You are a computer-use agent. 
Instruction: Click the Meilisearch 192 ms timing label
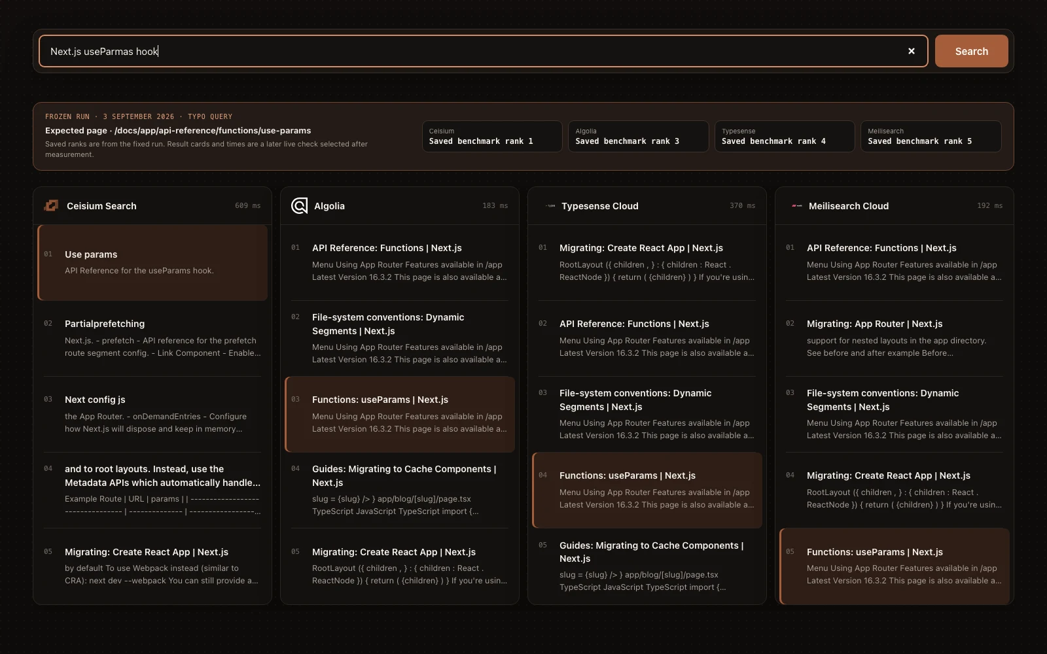pos(989,205)
